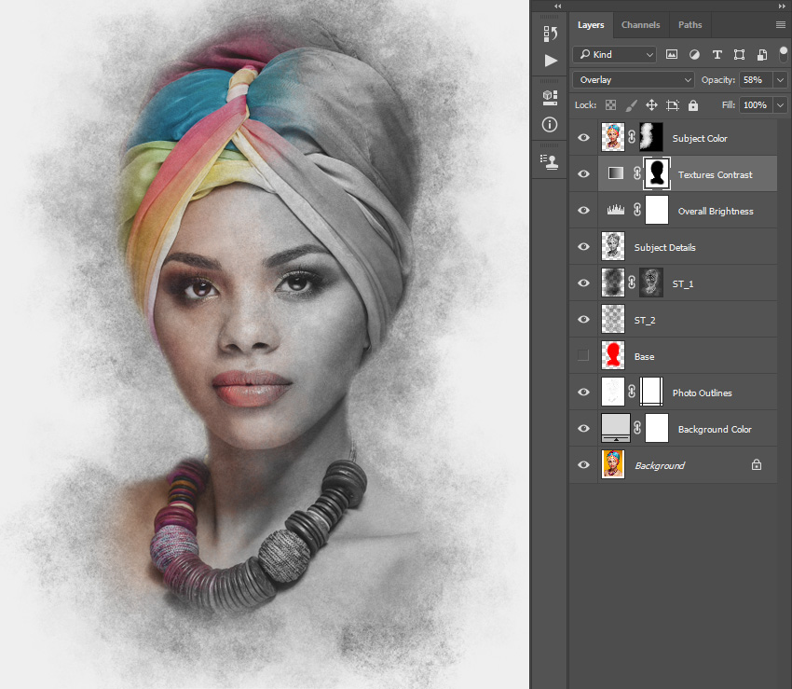Hide the Background layer
The height and width of the screenshot is (689, 792).
[x=583, y=465]
